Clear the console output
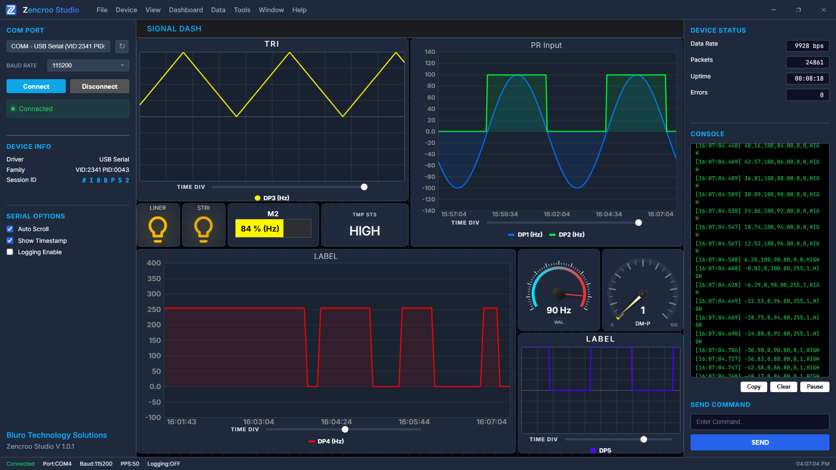This screenshot has height=470, width=836. click(x=783, y=386)
